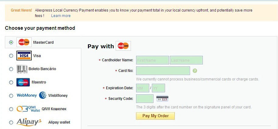Focus the expiration month MM field

click(143, 88)
